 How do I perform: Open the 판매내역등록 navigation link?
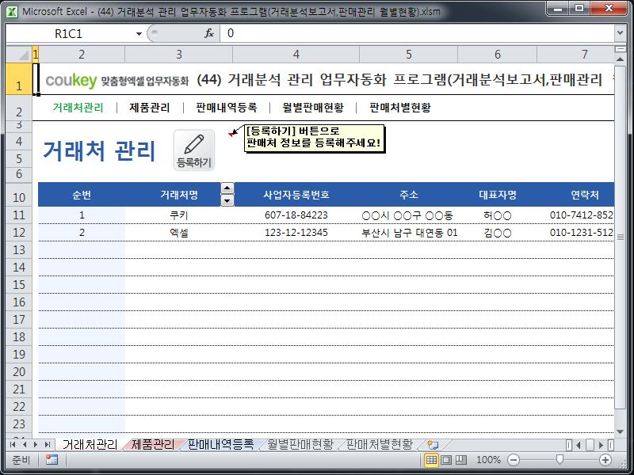tap(227, 108)
